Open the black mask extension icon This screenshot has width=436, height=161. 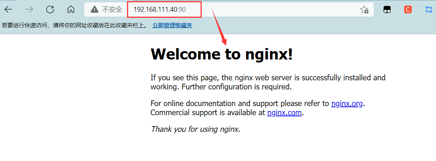tap(387, 10)
